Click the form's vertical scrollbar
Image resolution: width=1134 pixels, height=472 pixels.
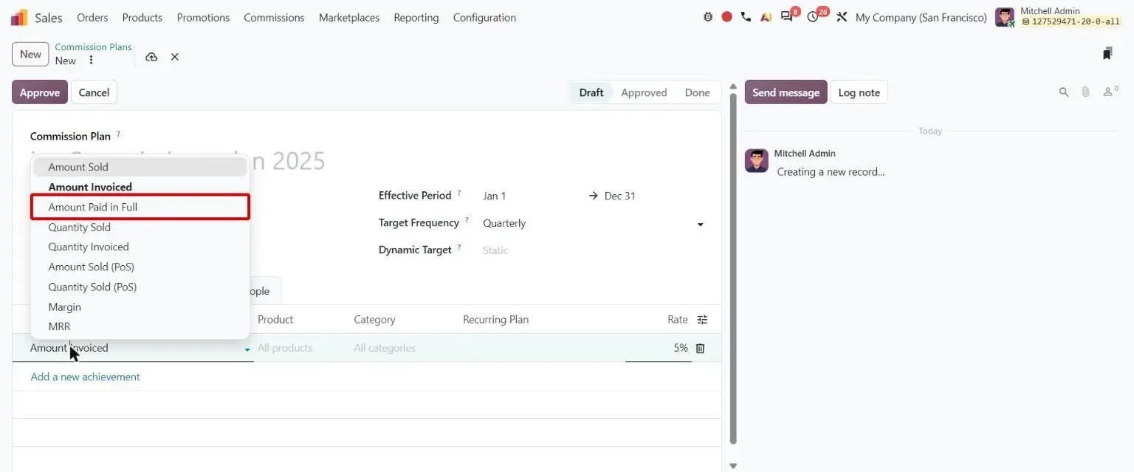(732, 269)
